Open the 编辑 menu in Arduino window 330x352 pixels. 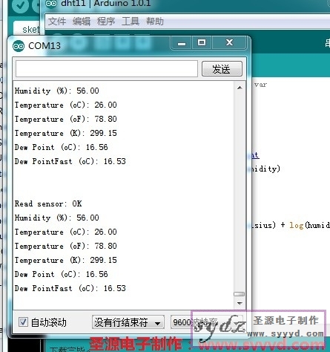pyautogui.click(x=82, y=22)
